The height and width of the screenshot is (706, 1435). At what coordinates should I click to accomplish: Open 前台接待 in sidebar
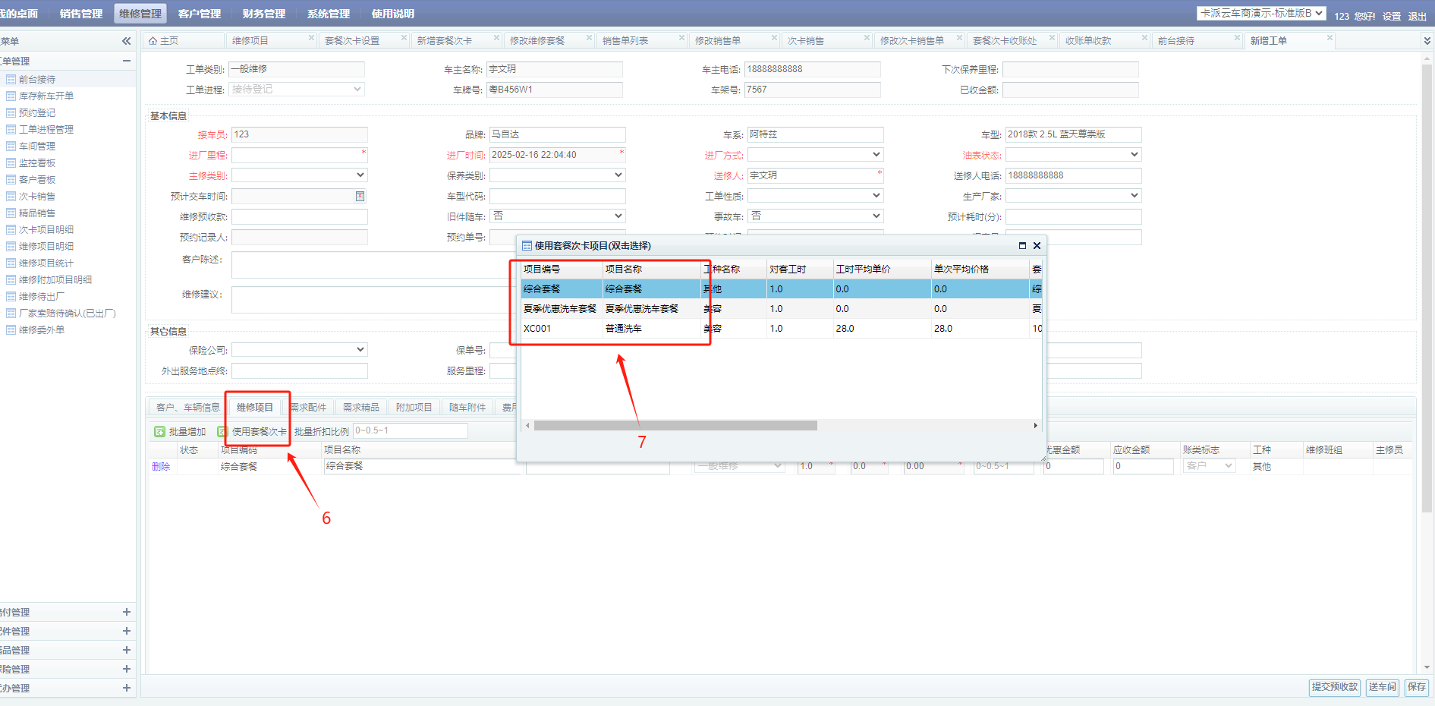pos(36,80)
